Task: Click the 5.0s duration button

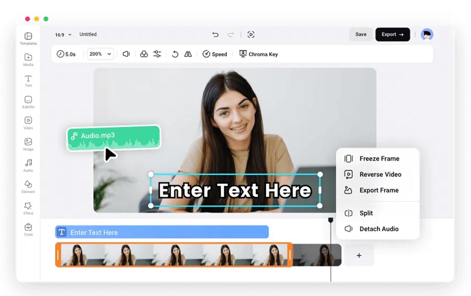Action: (x=66, y=54)
